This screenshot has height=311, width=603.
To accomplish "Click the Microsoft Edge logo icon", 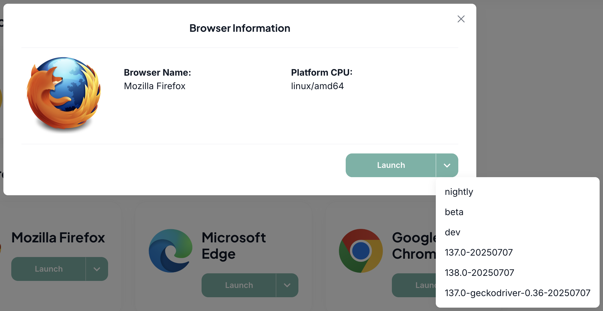I will 171,251.
